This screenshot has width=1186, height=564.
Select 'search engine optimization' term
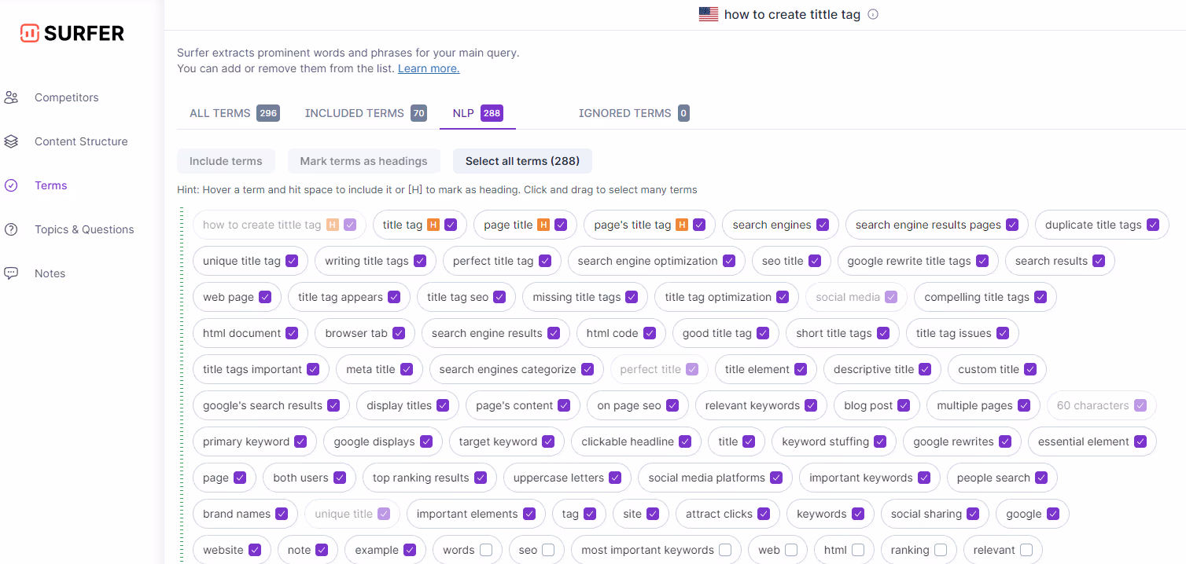(657, 261)
